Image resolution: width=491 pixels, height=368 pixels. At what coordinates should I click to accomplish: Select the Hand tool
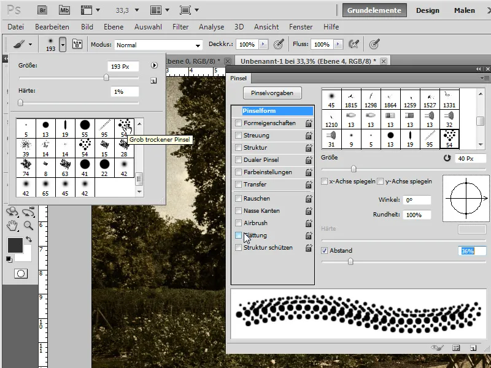coord(12,225)
